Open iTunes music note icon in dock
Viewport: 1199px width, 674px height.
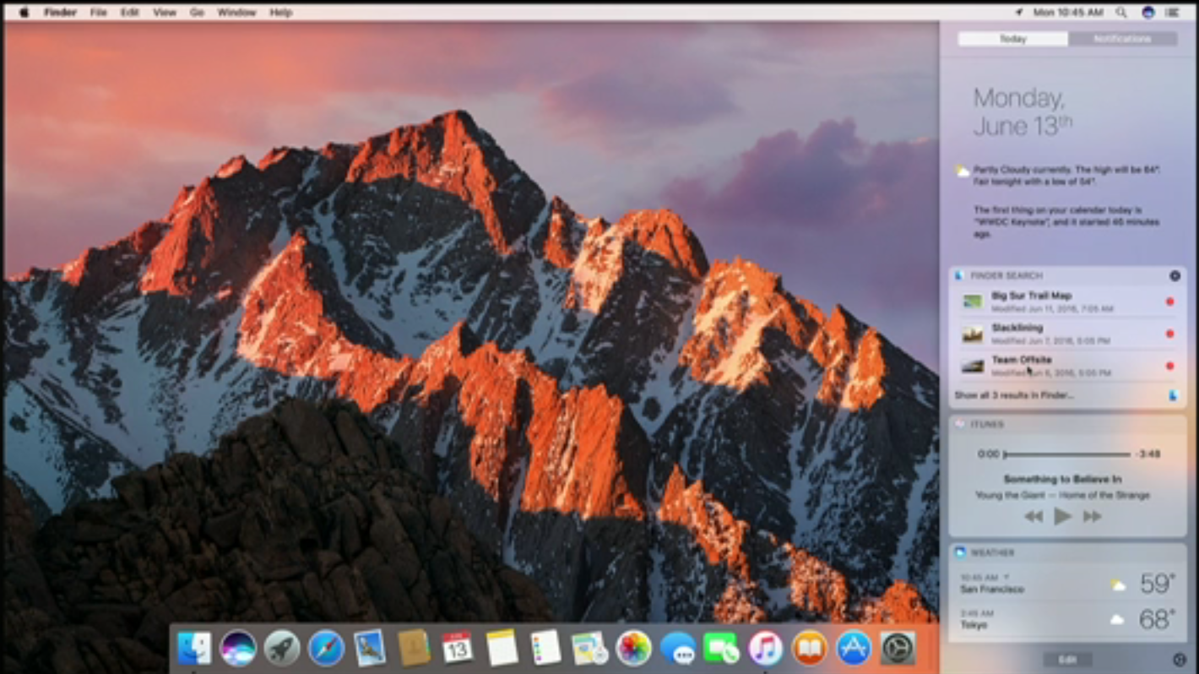(765, 649)
